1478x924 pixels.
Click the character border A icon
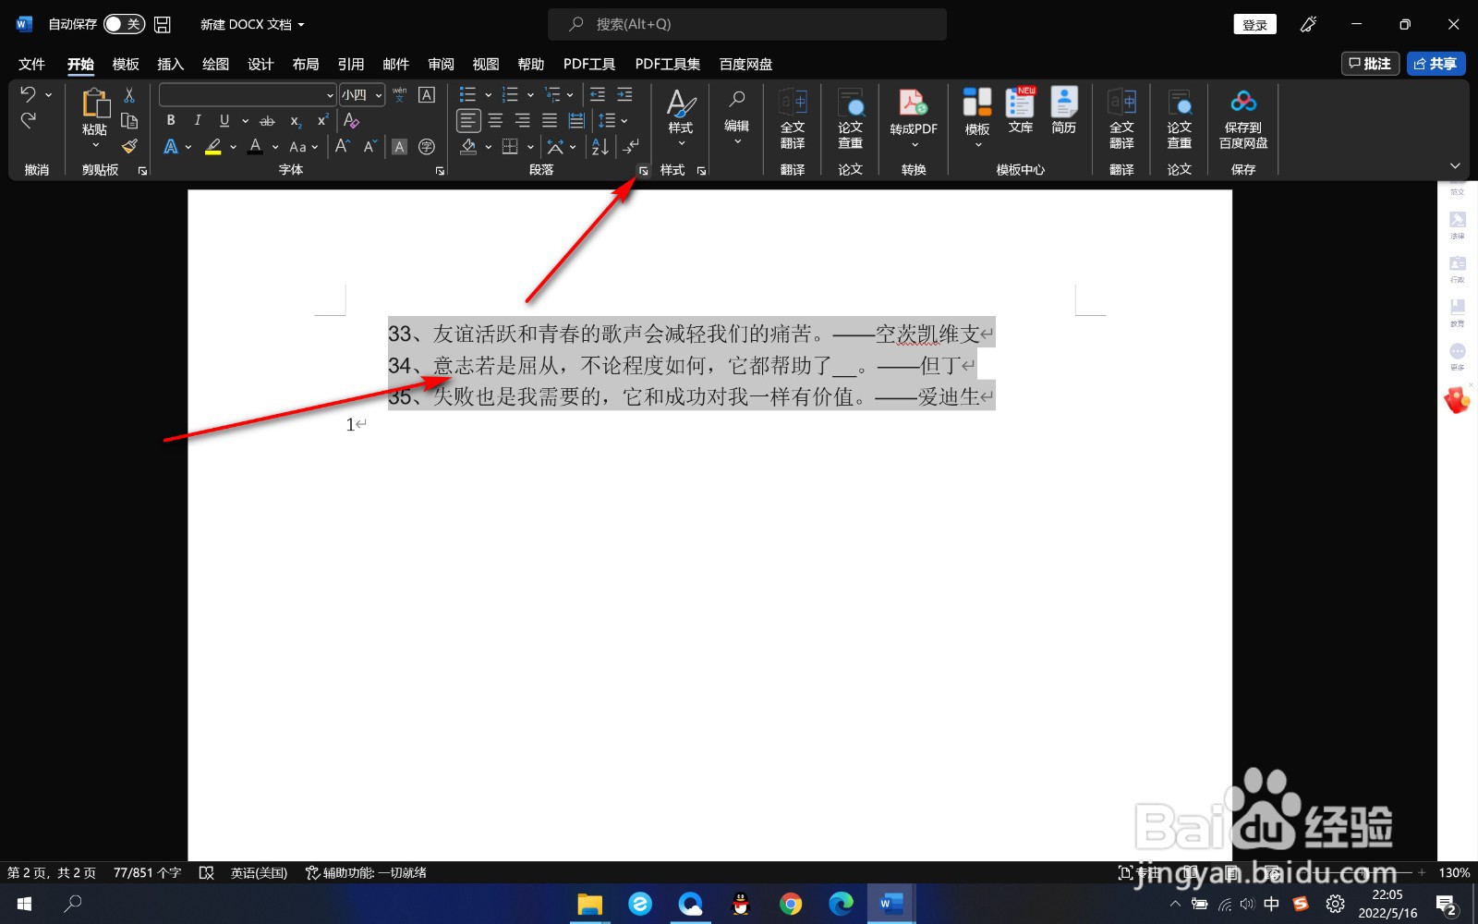[x=427, y=94]
